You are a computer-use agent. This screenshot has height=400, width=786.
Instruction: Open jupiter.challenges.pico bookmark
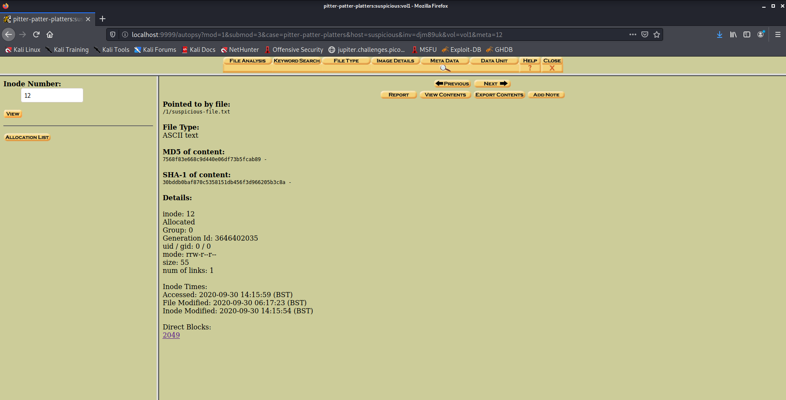coord(367,50)
